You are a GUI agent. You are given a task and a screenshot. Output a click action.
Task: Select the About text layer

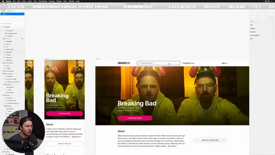8,66
